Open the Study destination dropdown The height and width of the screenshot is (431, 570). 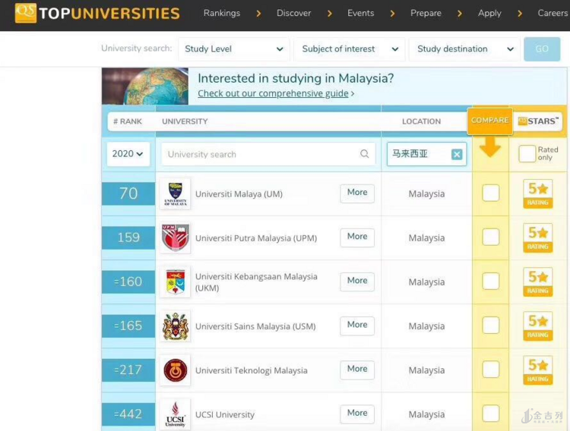[465, 49]
